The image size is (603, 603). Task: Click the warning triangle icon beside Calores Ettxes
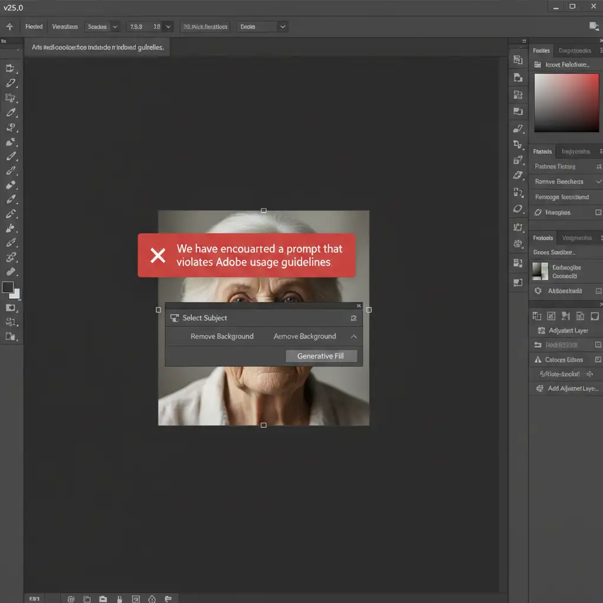click(538, 360)
